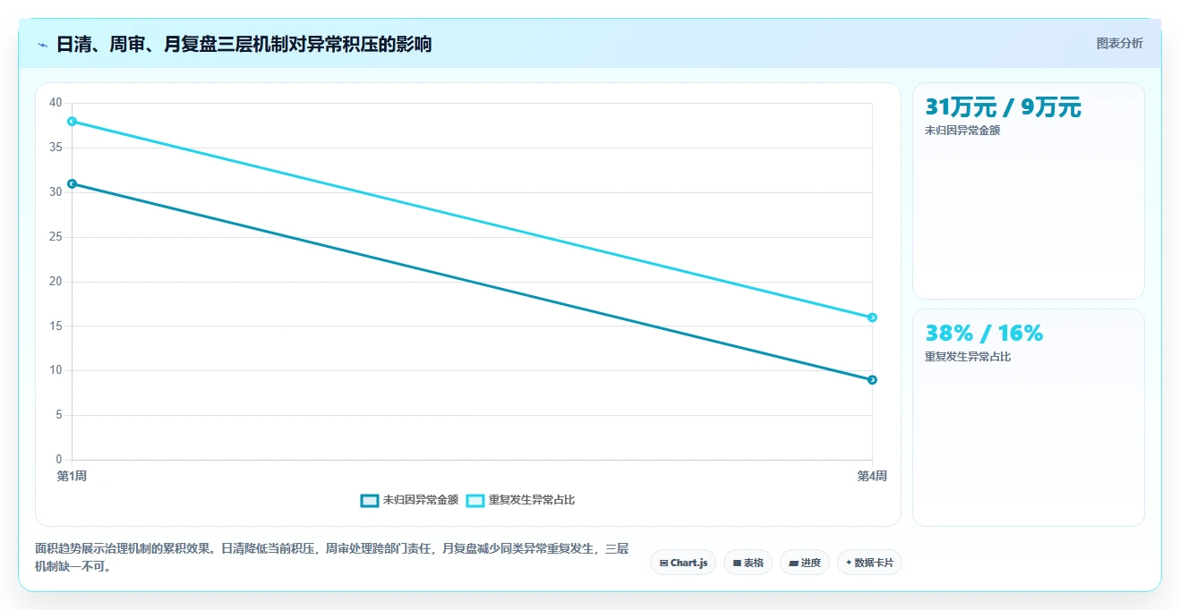Click the 第4周 x-axis label
Image resolution: width=1180 pixels, height=610 pixels.
[x=872, y=476]
